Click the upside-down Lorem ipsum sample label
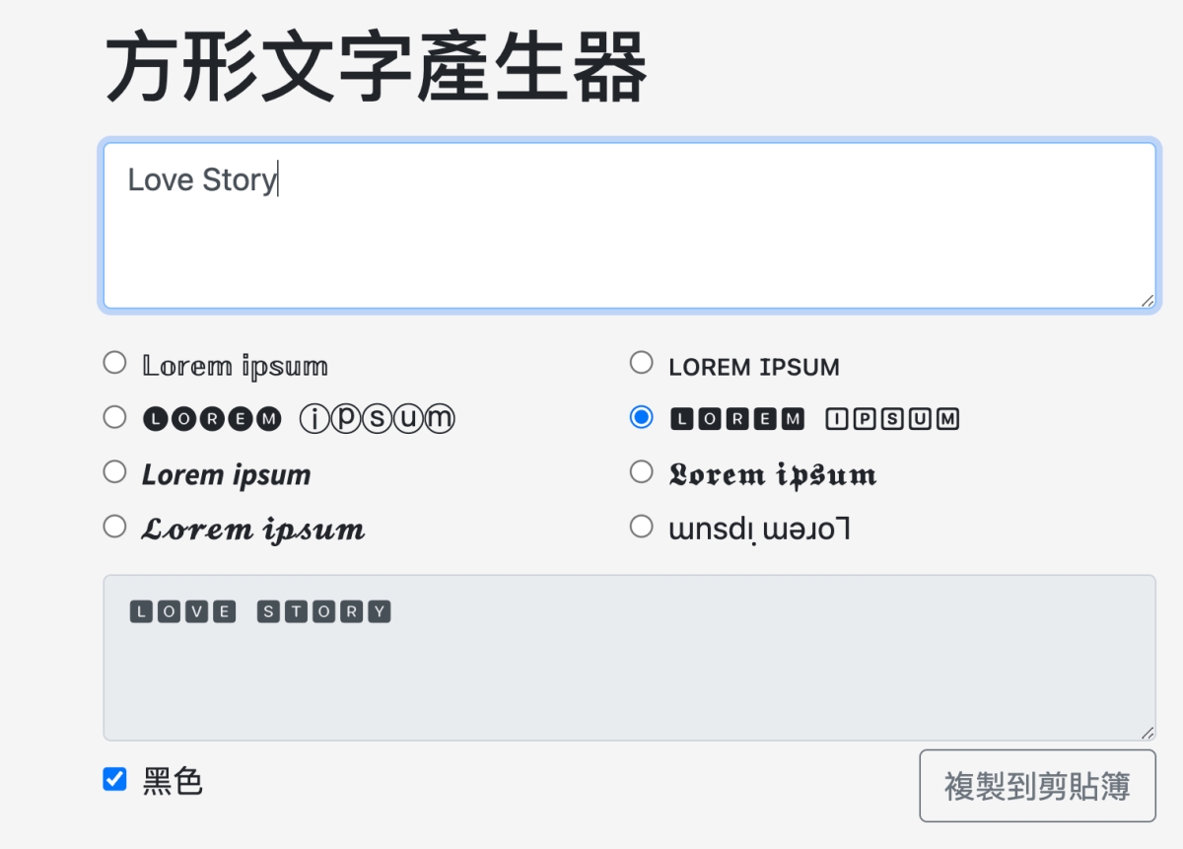Viewport: 1183px width, 849px height. click(x=759, y=530)
